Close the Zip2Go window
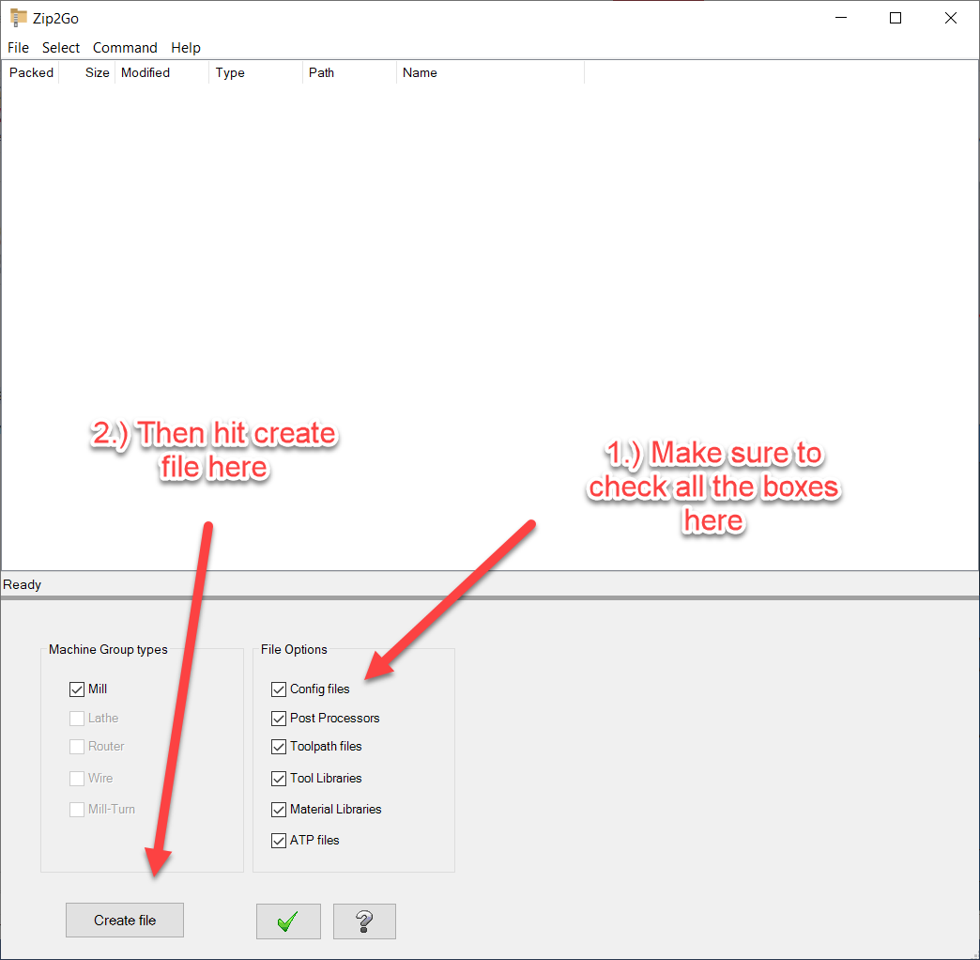Screen dimensions: 980x960 pos(951,18)
